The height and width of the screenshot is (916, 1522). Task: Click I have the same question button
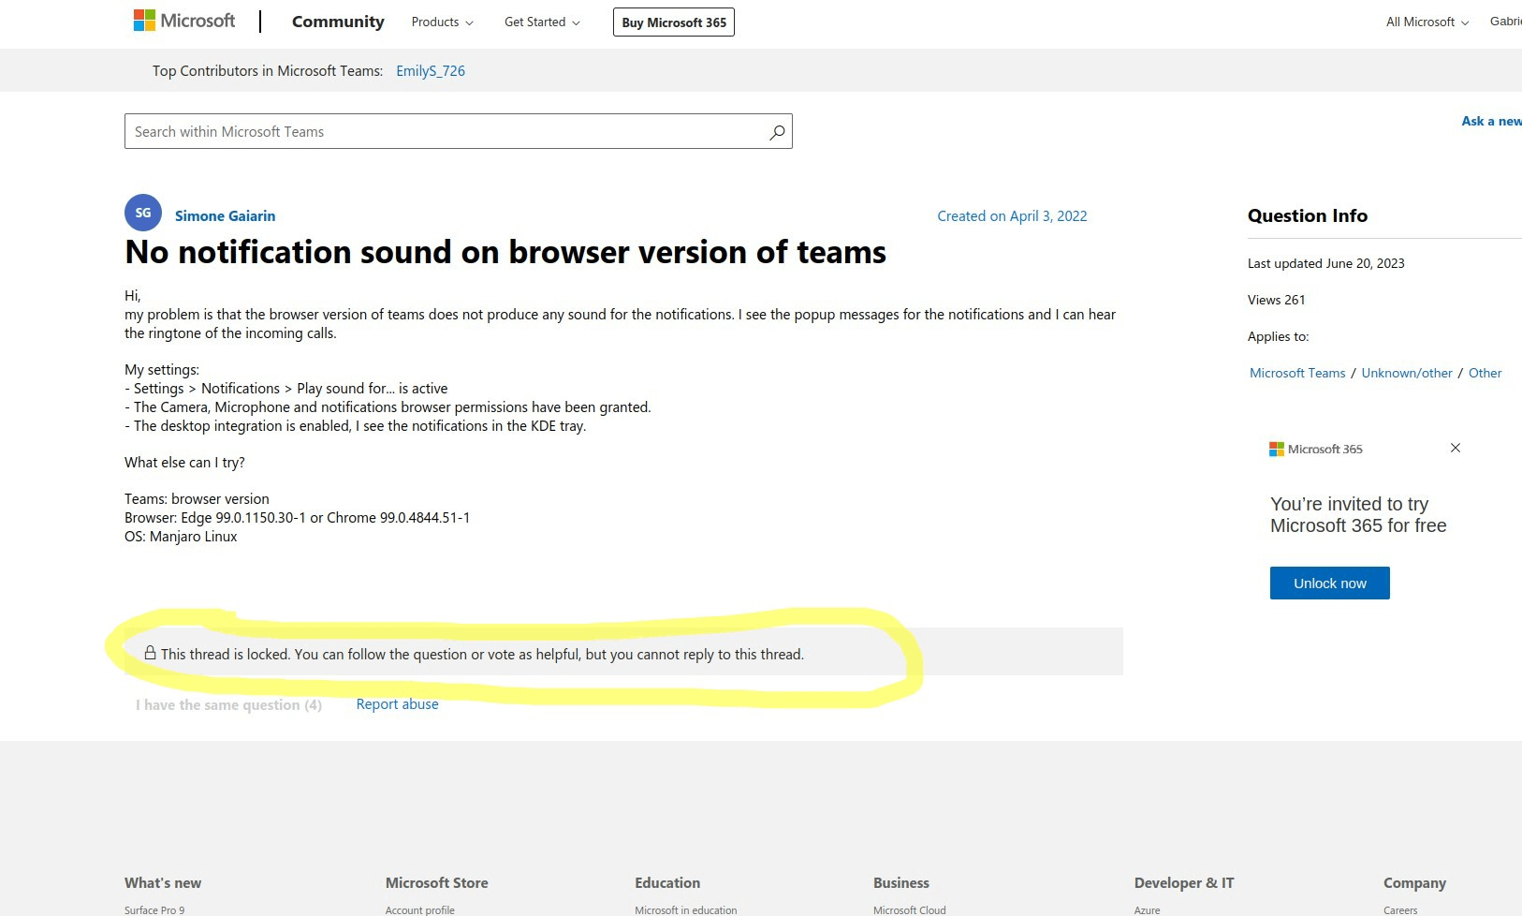(228, 705)
